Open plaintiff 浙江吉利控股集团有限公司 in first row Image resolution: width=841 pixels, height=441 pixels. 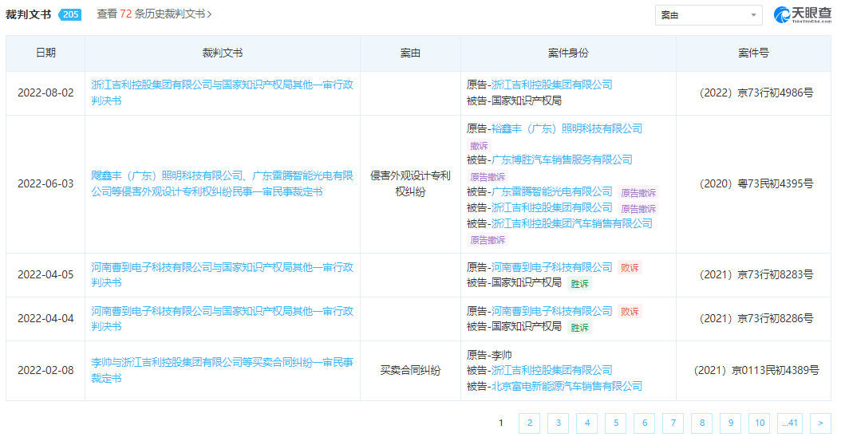[552, 85]
